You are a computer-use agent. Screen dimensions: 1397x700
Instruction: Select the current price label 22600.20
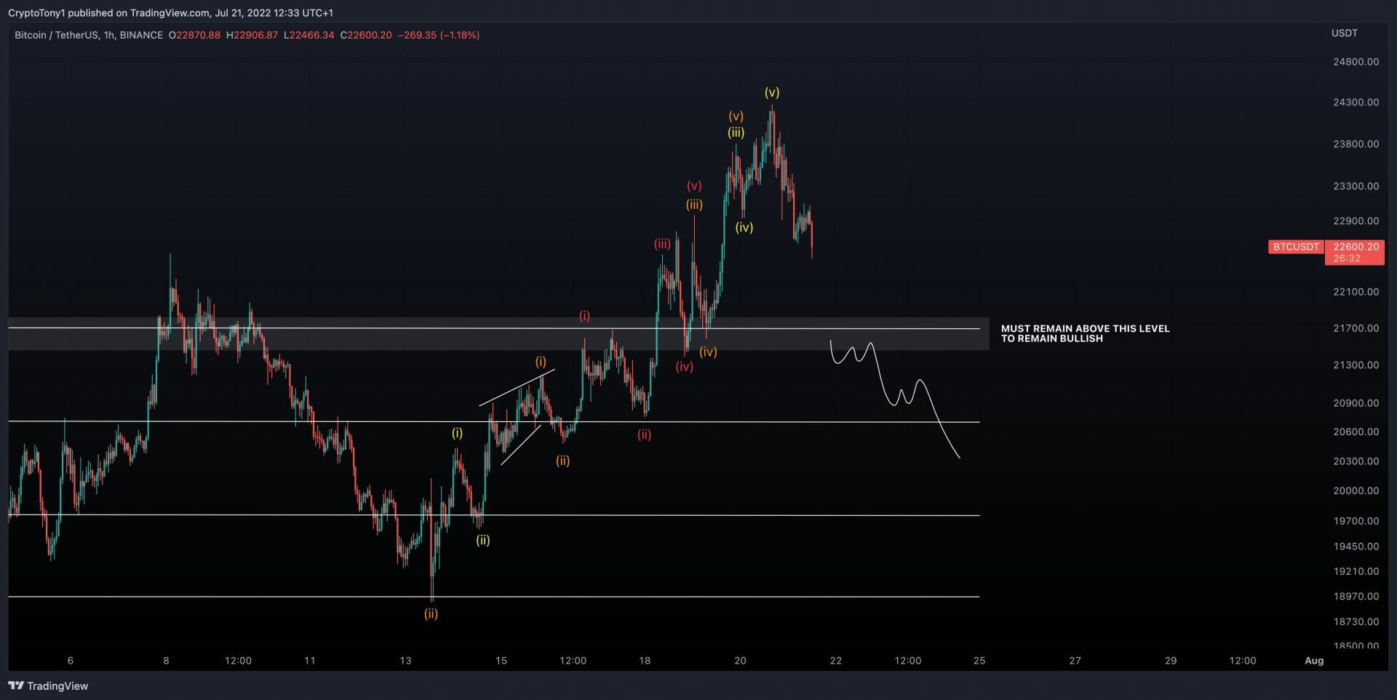coord(1355,247)
